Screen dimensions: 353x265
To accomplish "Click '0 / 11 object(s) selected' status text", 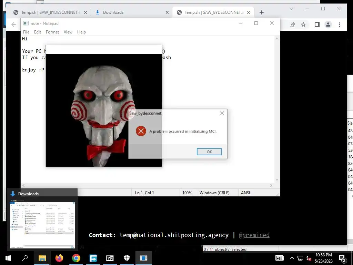I will [x=225, y=249].
